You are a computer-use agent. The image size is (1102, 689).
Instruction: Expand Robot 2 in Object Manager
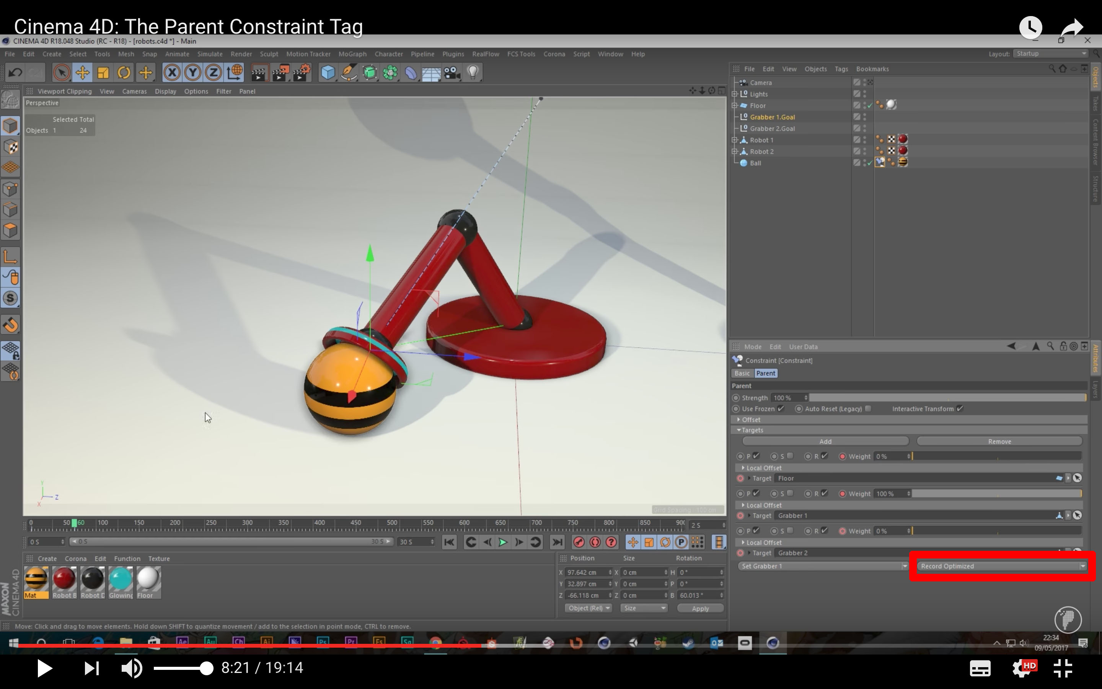(735, 151)
